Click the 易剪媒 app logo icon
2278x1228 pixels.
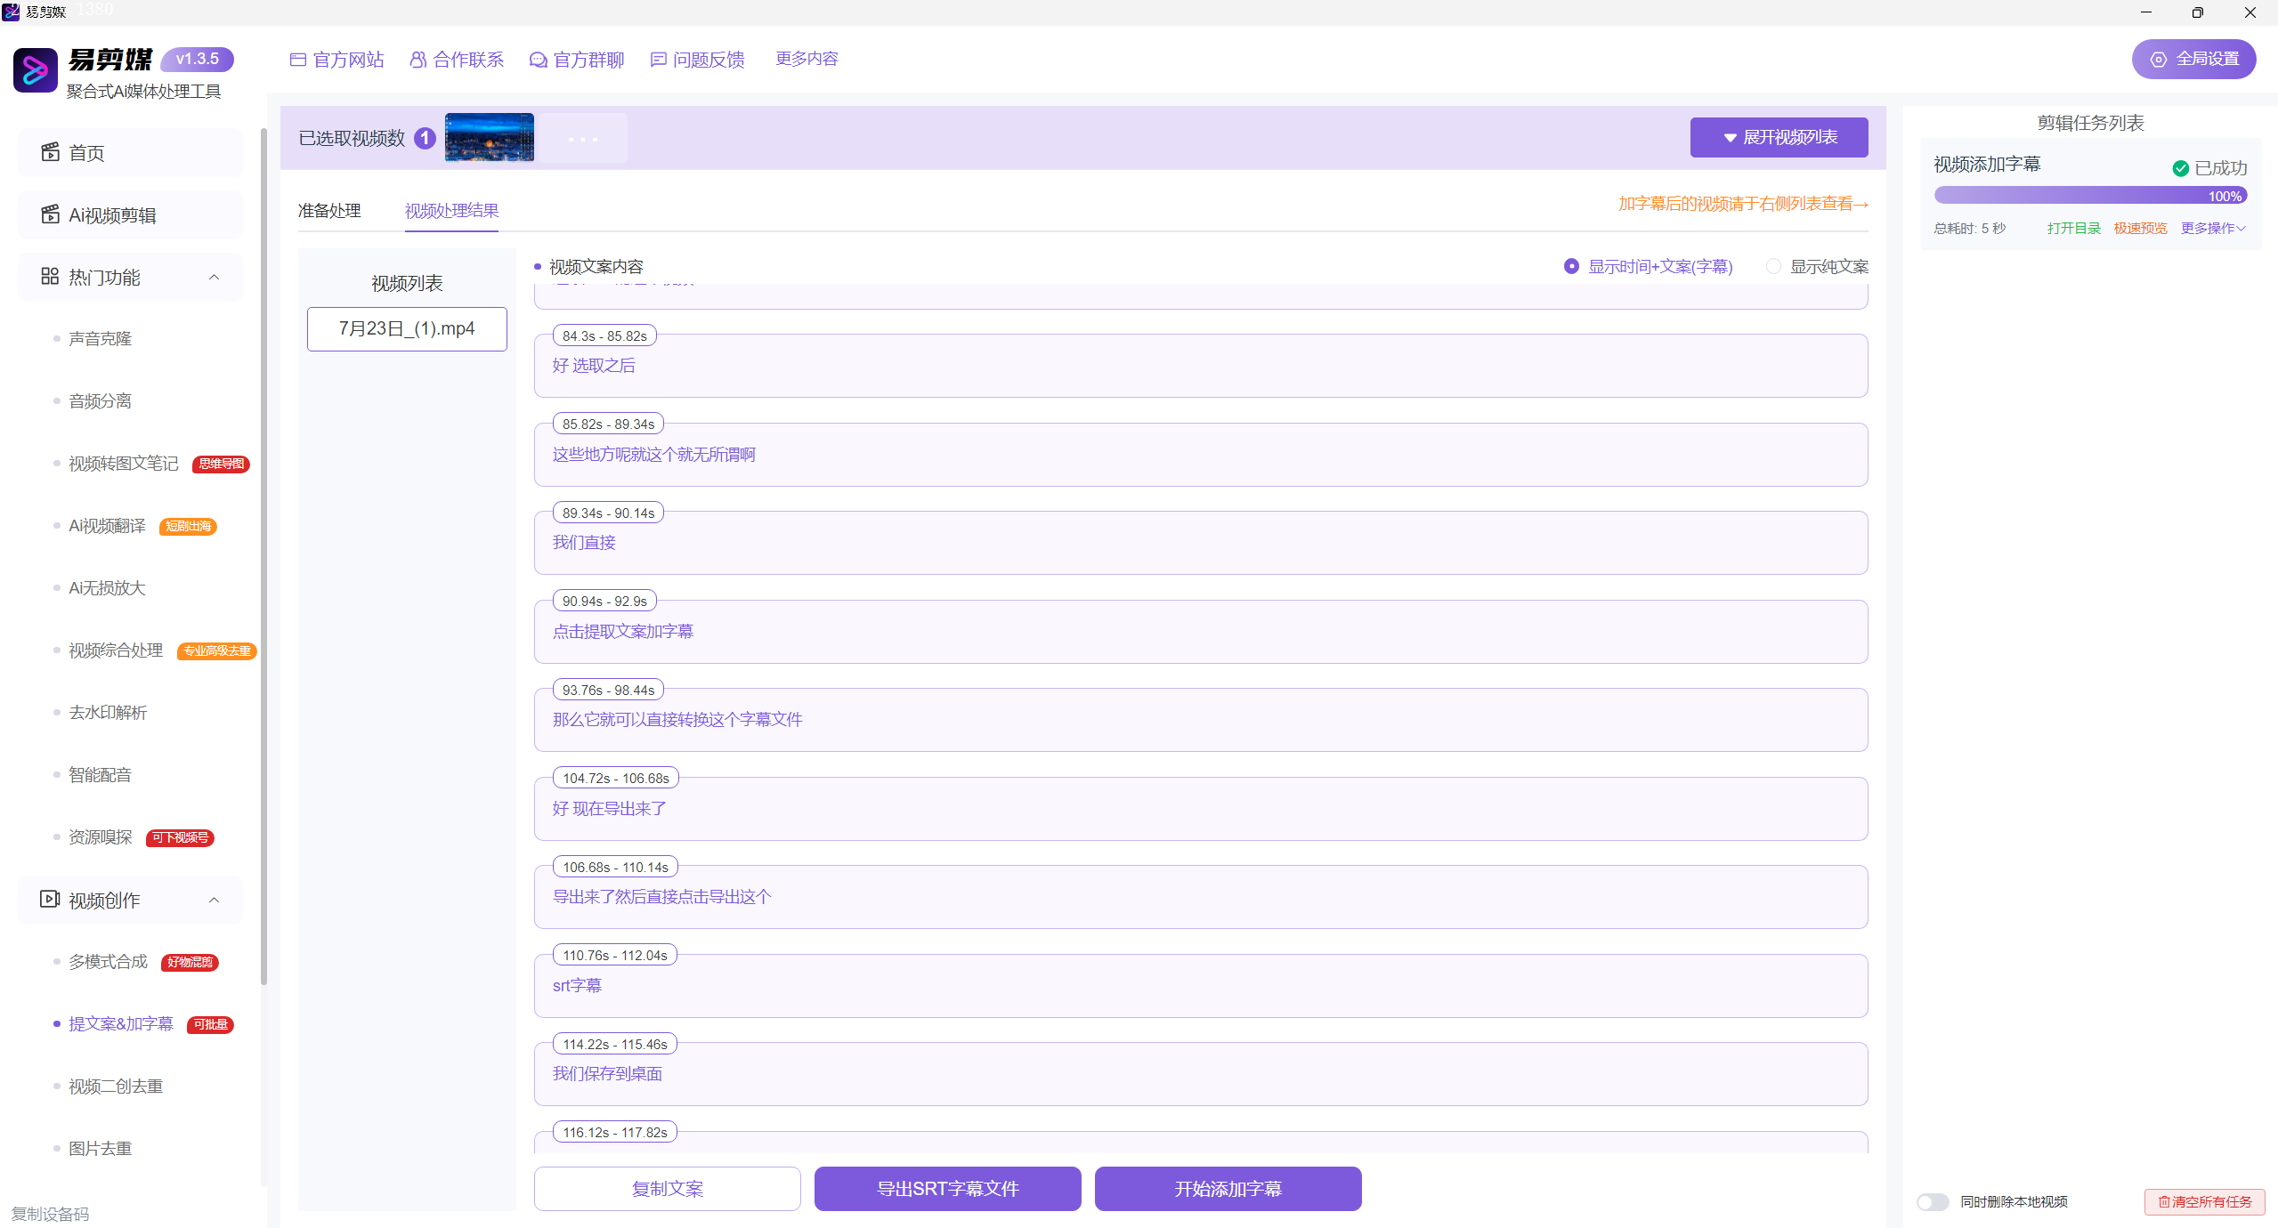click(x=36, y=70)
